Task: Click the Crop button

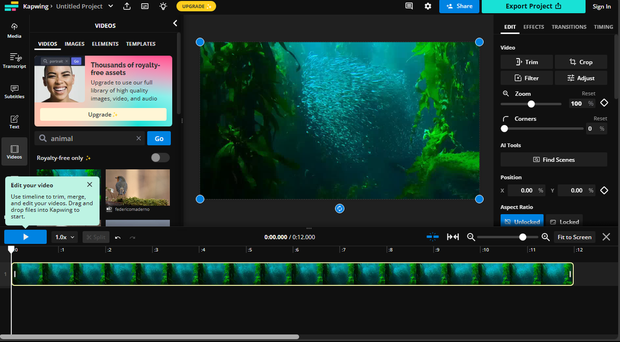Action: pyautogui.click(x=581, y=62)
